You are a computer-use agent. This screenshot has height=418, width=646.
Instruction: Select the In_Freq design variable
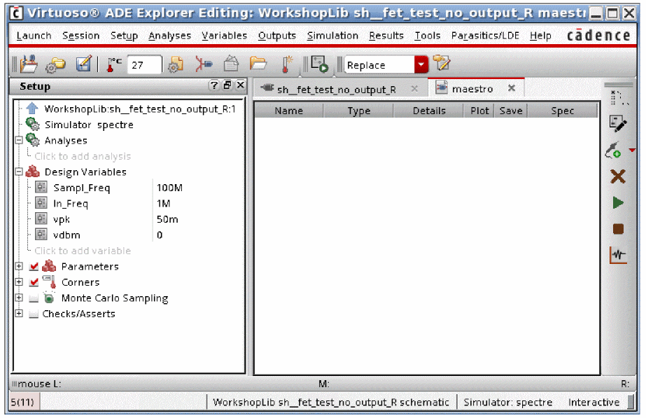point(71,204)
